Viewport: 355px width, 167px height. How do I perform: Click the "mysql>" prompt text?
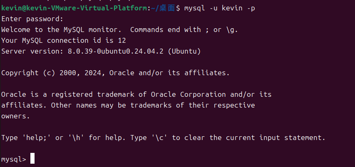pos(13,159)
